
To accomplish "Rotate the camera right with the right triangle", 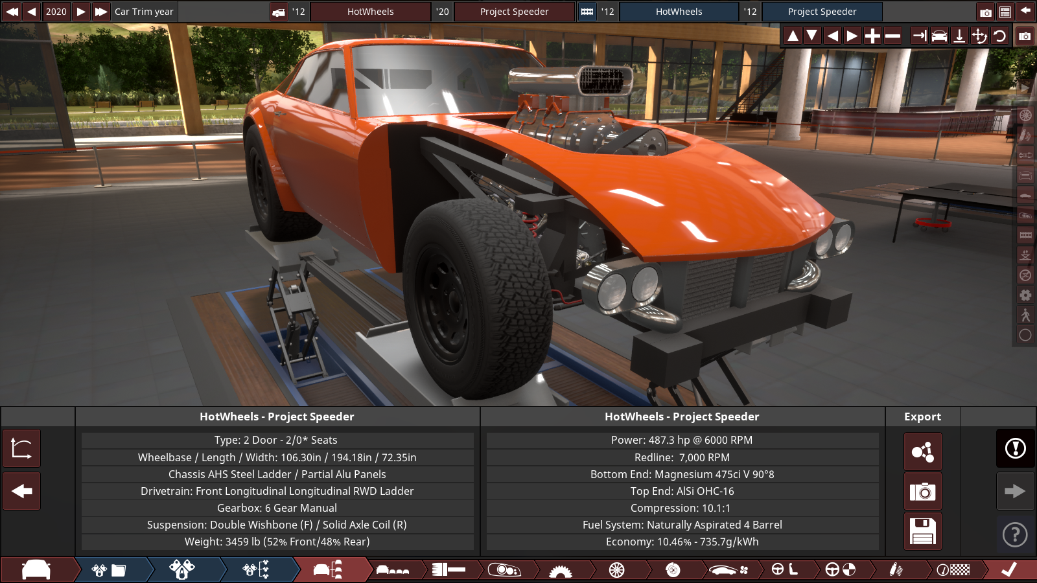I will [x=852, y=36].
